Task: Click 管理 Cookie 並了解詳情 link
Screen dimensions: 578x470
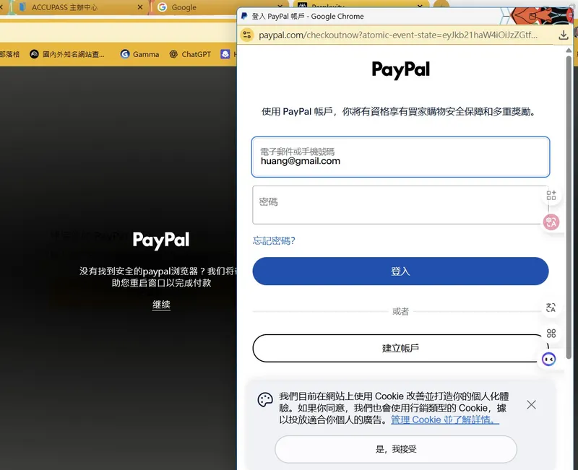Action: point(445,419)
